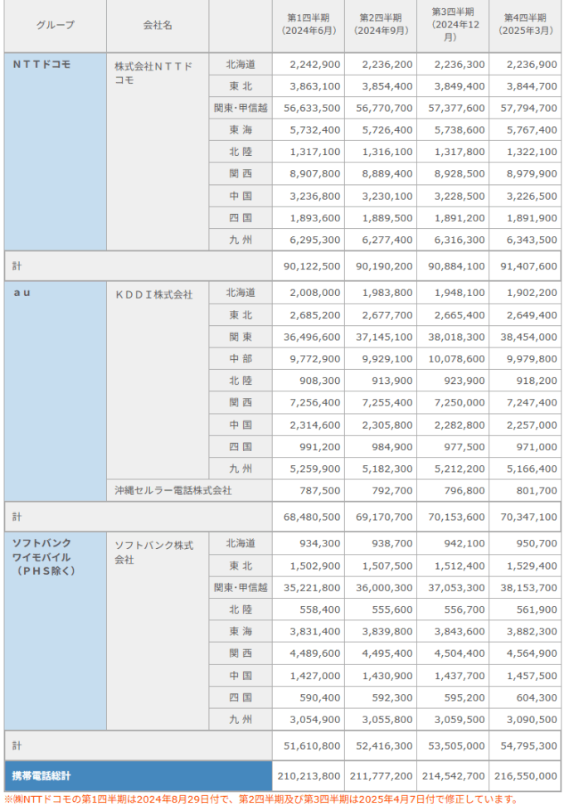Select the value 4,504,400
Screen dimensions: 564x811
tap(459, 653)
